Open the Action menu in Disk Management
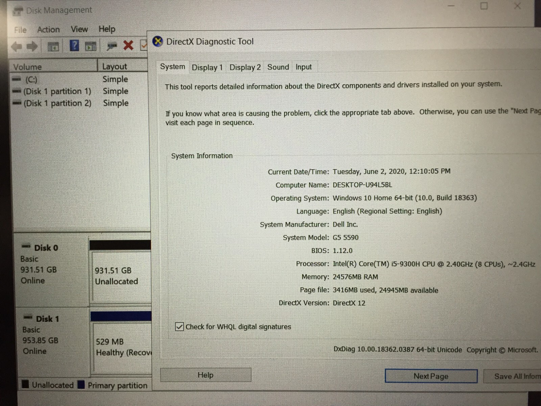This screenshot has width=541, height=406. tap(48, 29)
